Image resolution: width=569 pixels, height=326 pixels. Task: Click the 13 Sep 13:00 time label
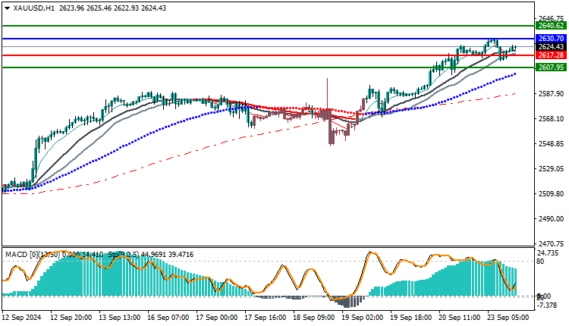point(119,318)
